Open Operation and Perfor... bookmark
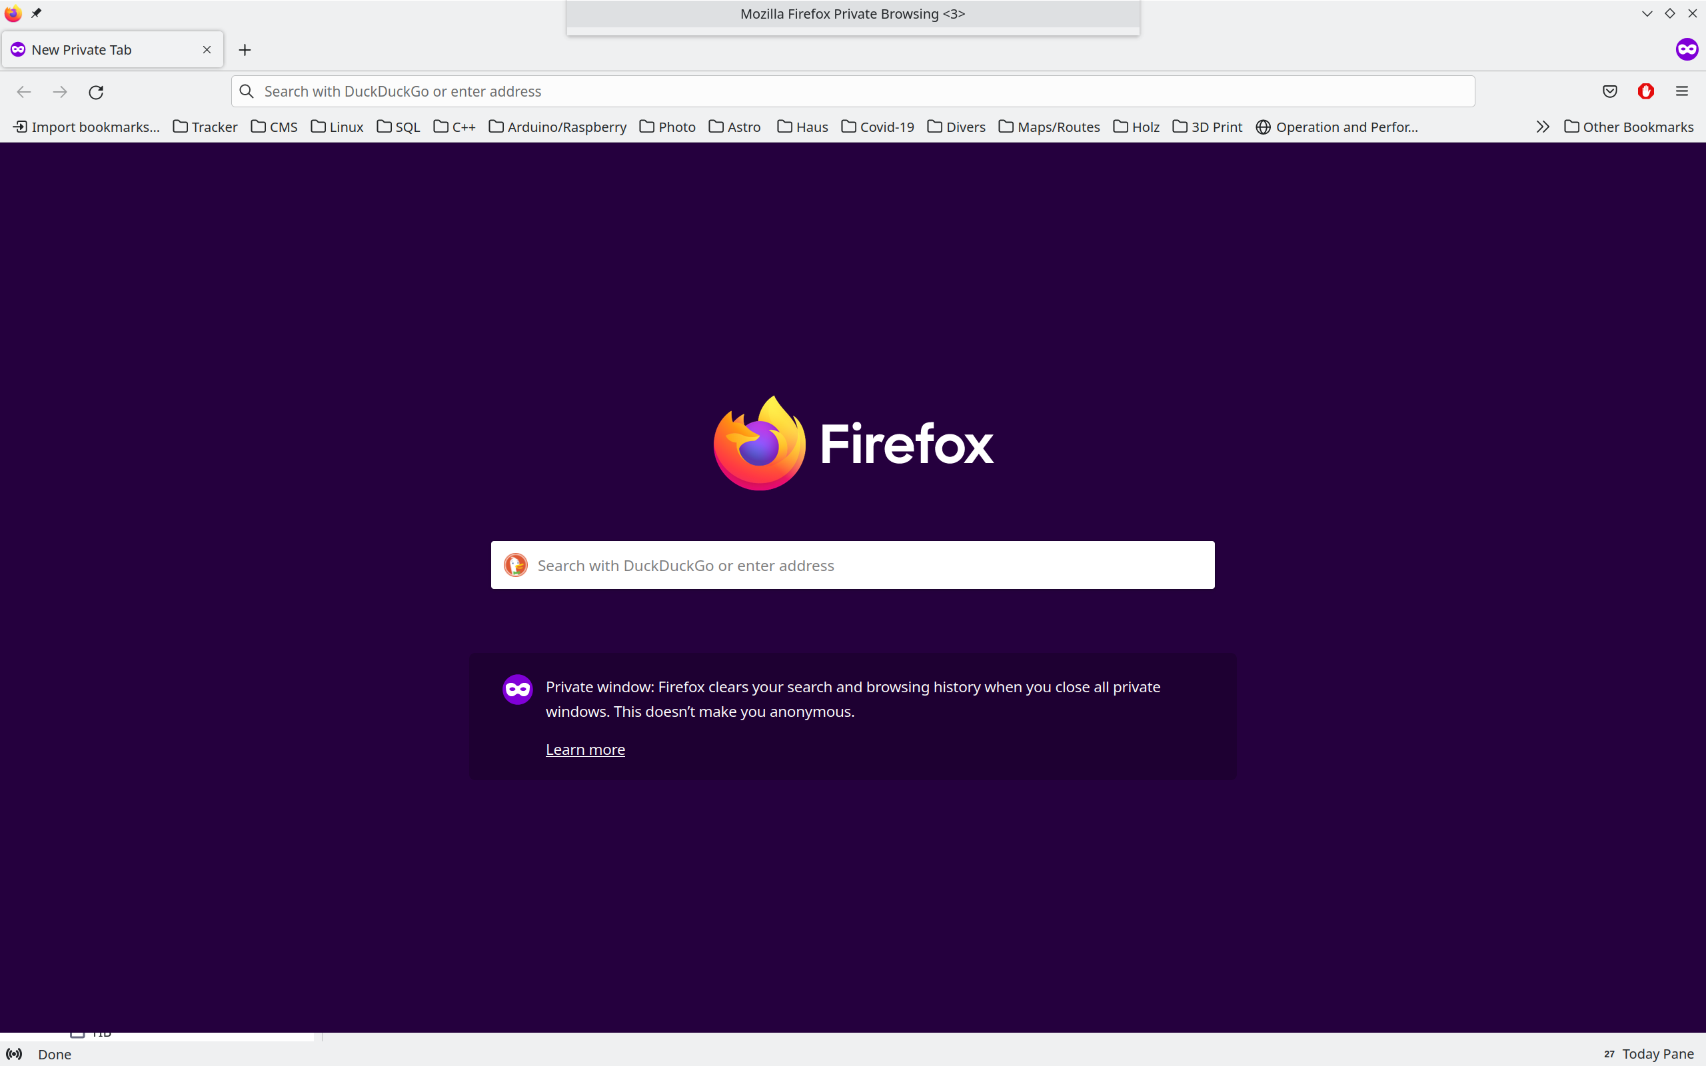 [x=1337, y=127]
